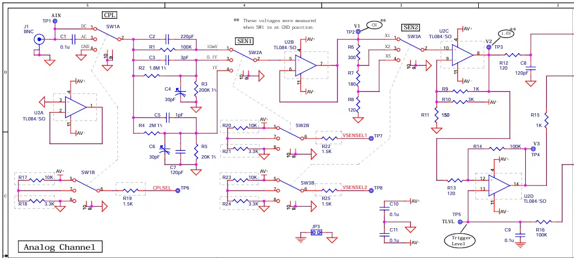The image size is (574, 258).
Task: Select the TP6 test point circle
Action: tap(178, 190)
